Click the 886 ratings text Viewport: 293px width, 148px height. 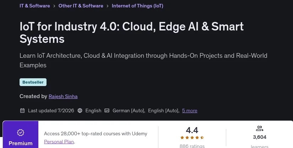pyautogui.click(x=192, y=146)
